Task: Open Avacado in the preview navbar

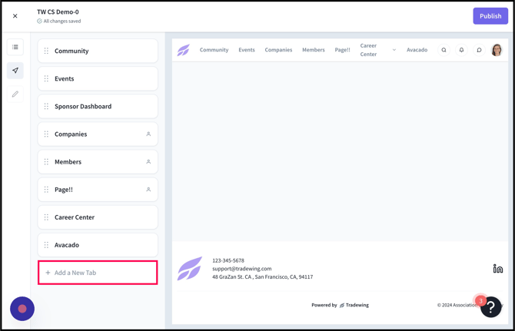Action: tap(417, 50)
